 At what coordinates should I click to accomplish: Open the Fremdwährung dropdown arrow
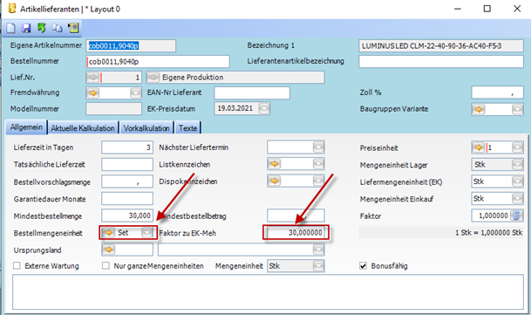[x=136, y=92]
